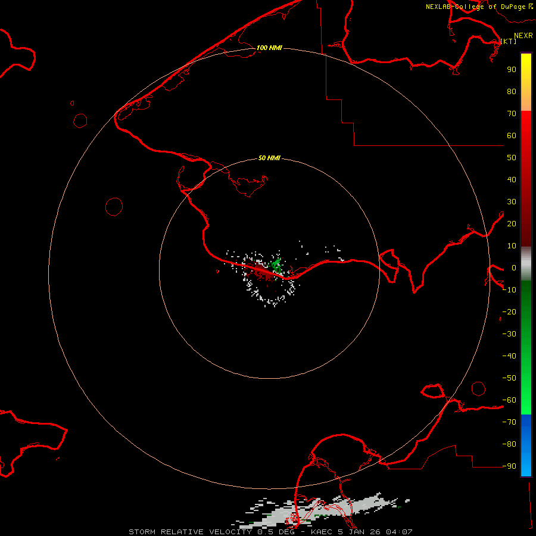Click the "KAEC" station ID in footer
Viewport: 536px width, 536px height.
[x=322, y=532]
